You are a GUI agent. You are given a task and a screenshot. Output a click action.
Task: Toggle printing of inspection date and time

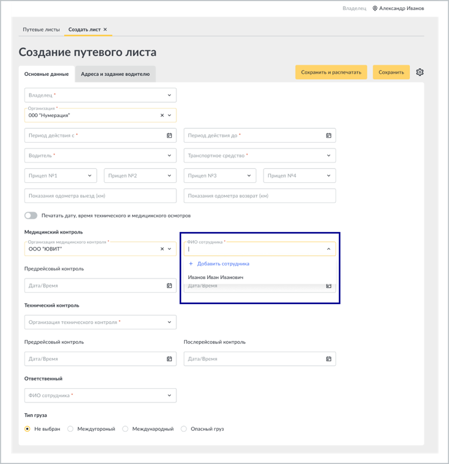(31, 215)
